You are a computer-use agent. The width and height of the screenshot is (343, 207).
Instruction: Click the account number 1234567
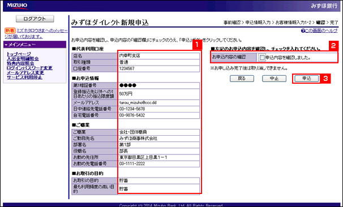click(127, 68)
